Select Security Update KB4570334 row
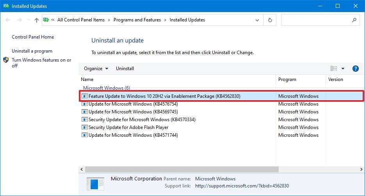Image resolution: width=365 pixels, height=196 pixels. tap(142, 120)
